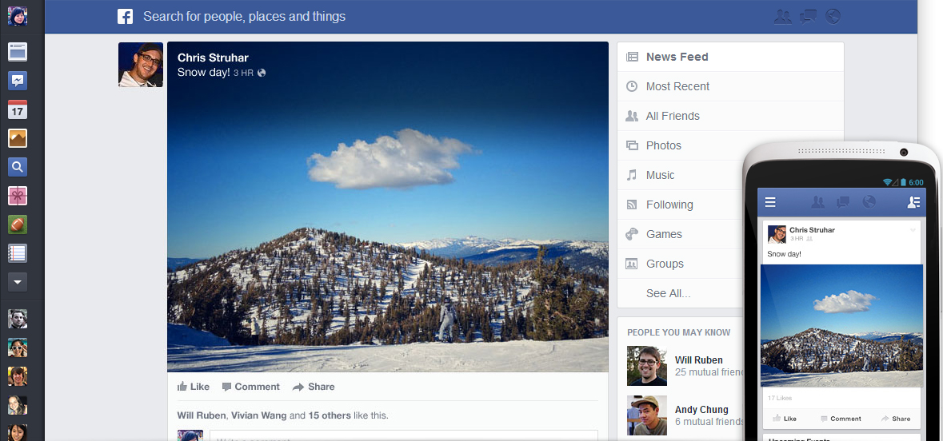Open Chris Struhar name on phone post

pyautogui.click(x=812, y=230)
